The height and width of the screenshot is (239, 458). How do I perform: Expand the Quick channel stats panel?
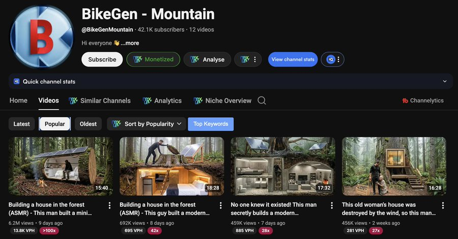[x=231, y=82]
